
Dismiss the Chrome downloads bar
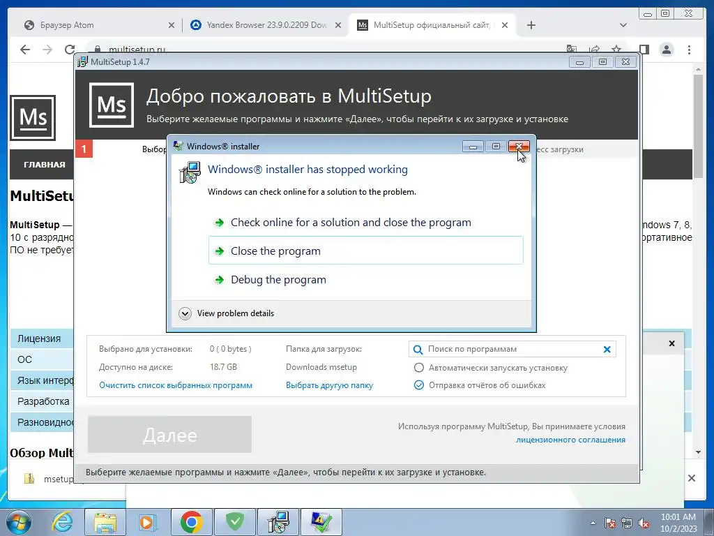691,478
